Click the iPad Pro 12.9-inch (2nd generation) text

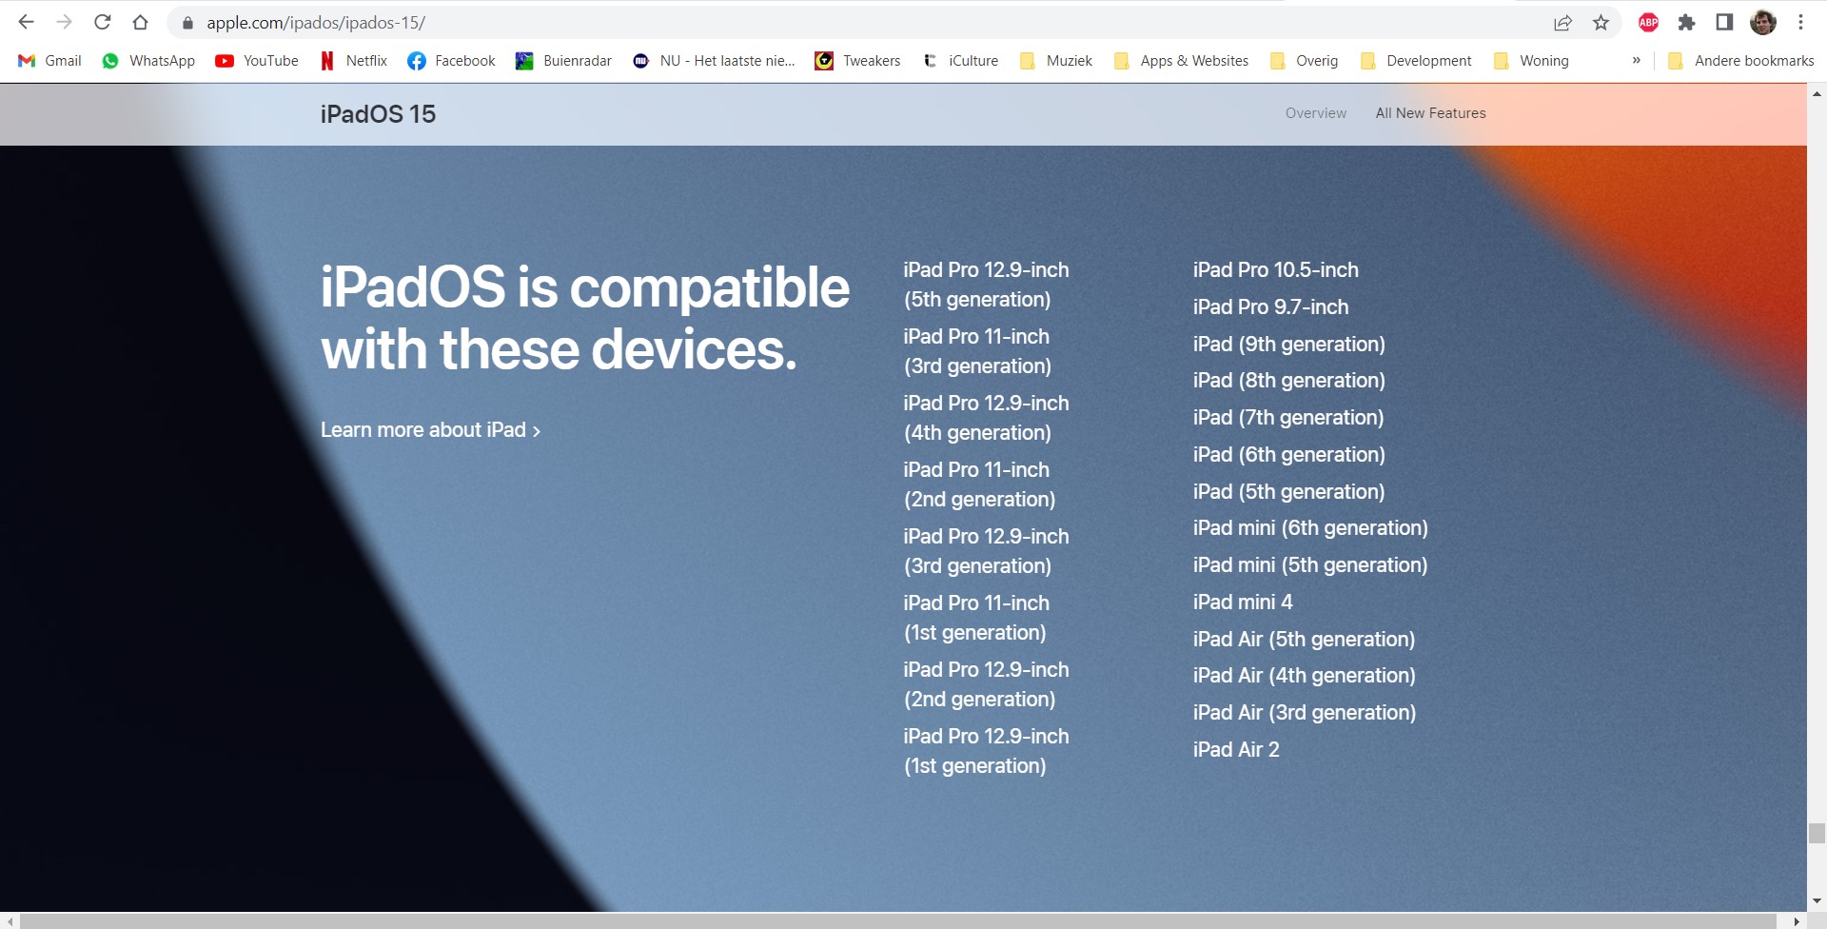(986, 684)
